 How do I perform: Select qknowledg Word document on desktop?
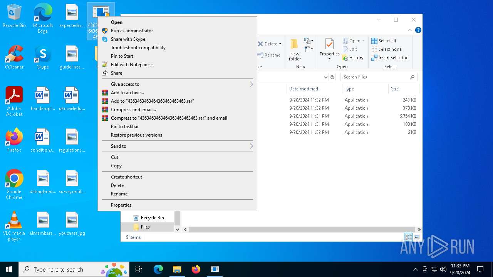[x=72, y=99]
